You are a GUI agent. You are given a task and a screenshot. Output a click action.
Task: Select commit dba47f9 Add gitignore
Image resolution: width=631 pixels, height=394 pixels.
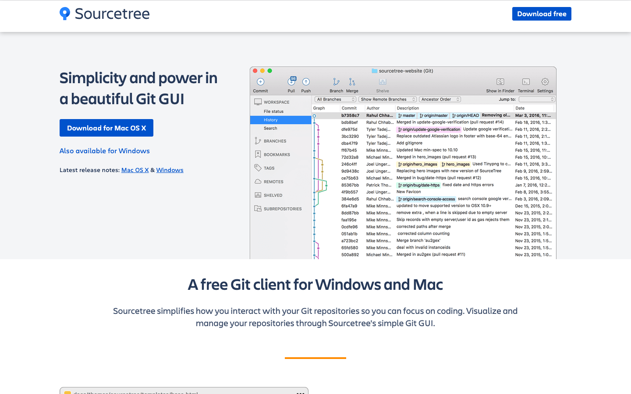point(434,143)
